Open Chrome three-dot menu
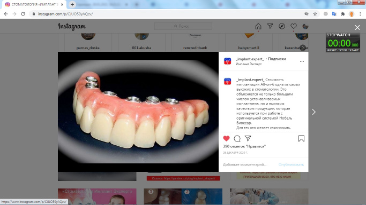This screenshot has width=366, height=205. [360, 14]
